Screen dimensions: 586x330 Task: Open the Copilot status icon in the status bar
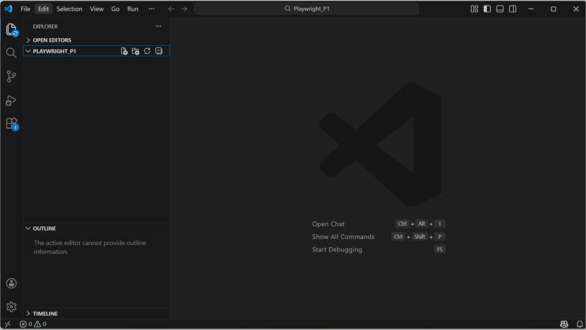(564, 324)
